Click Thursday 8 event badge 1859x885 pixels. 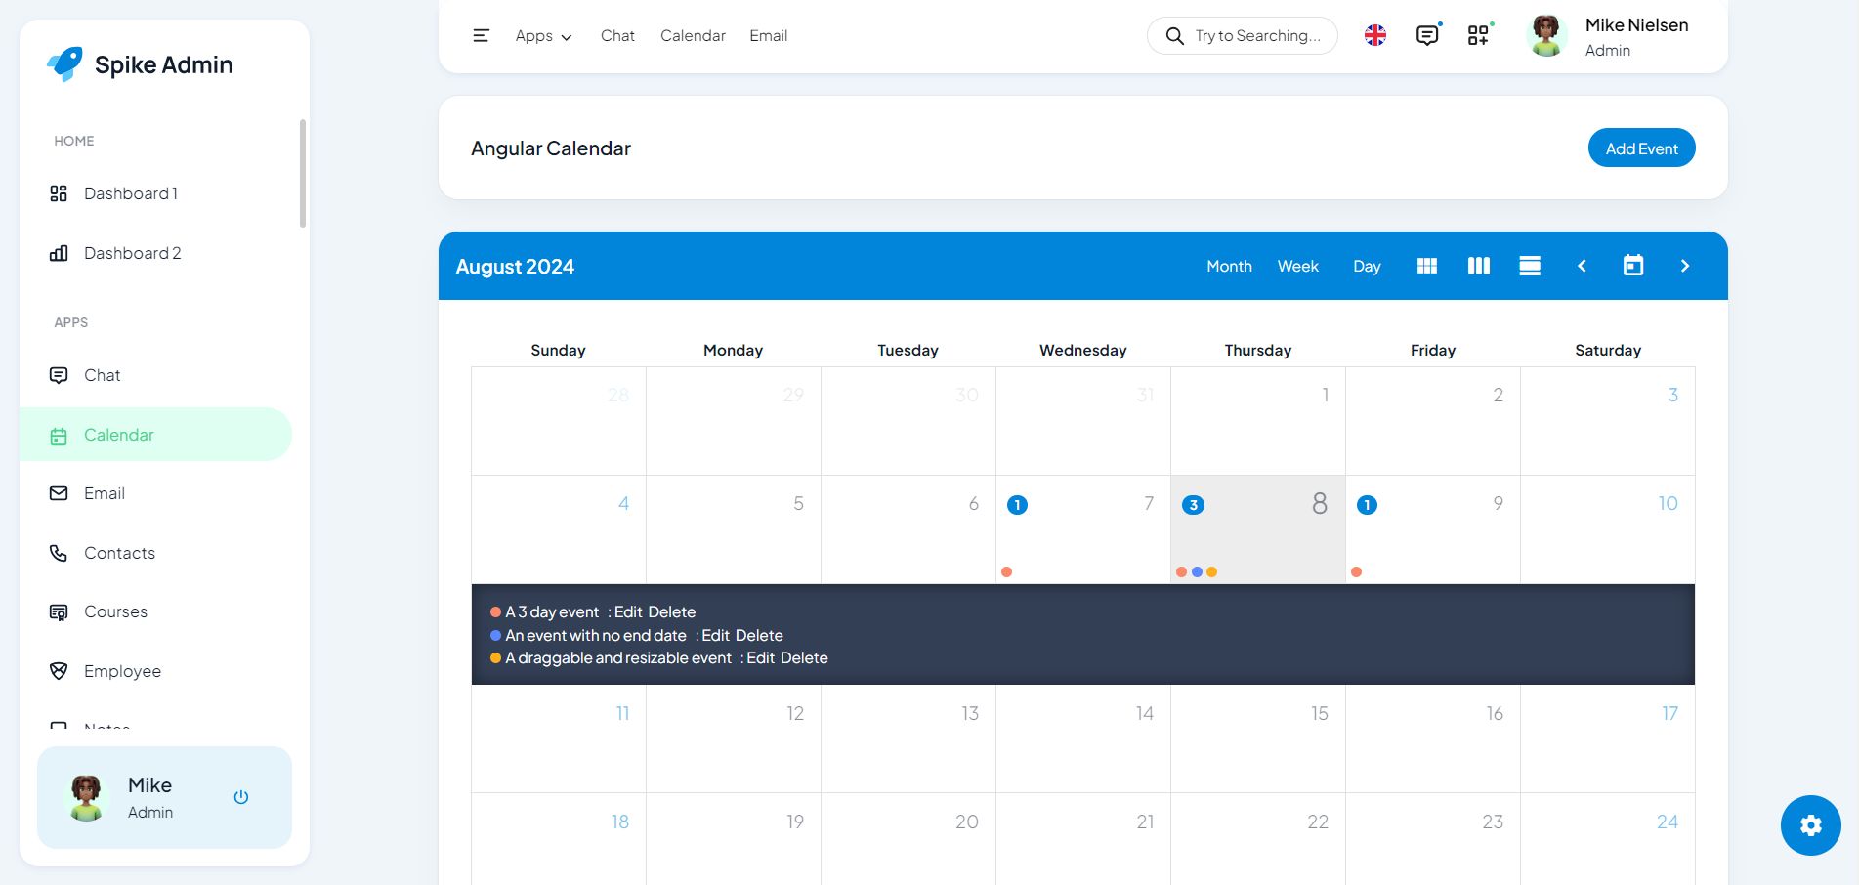[x=1193, y=505]
